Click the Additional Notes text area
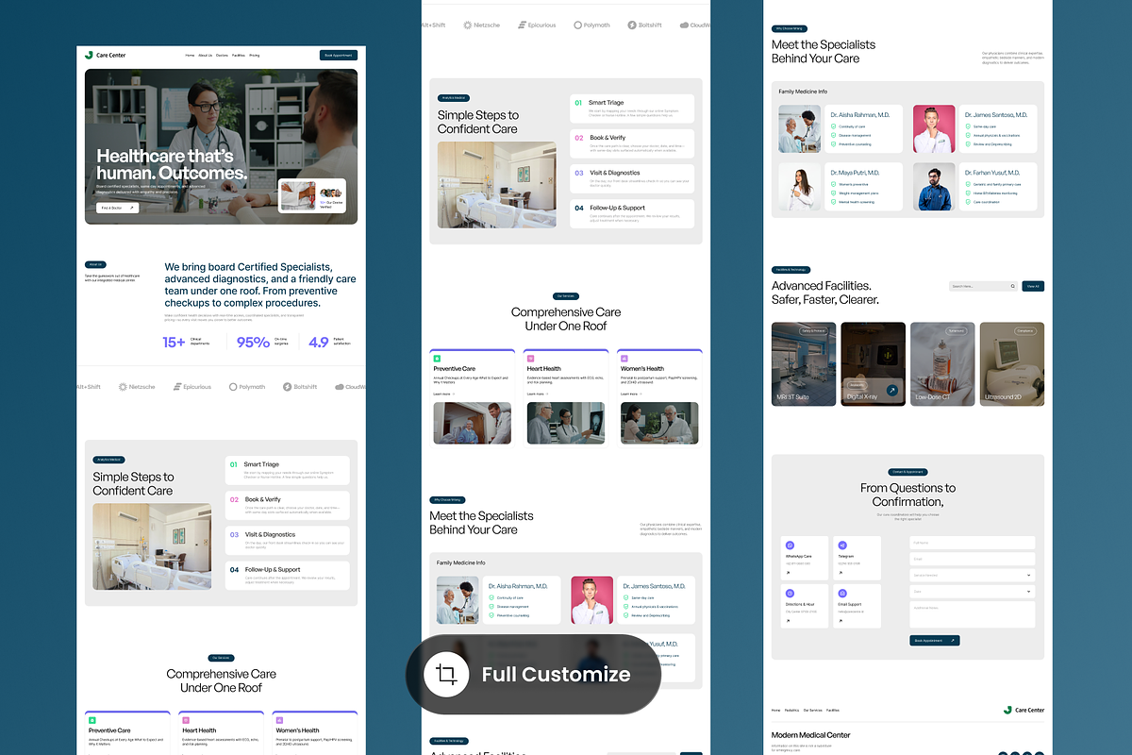Image resolution: width=1132 pixels, height=755 pixels. [973, 615]
